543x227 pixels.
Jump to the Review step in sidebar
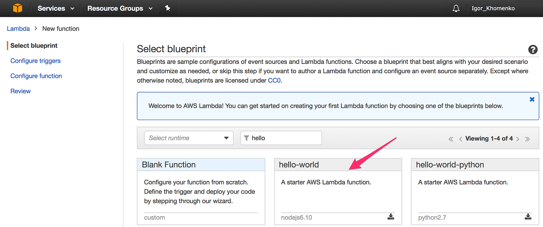(x=20, y=91)
